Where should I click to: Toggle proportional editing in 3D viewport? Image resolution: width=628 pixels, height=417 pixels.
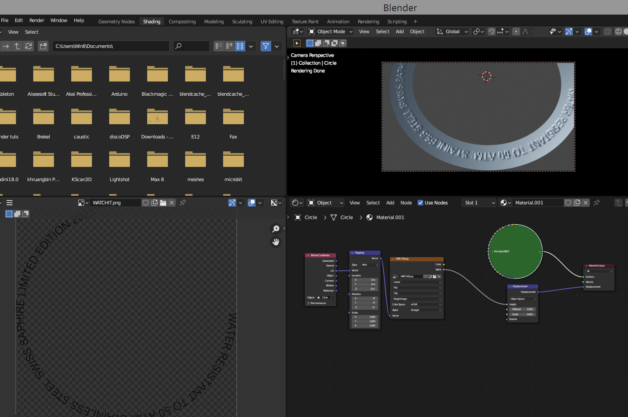pos(516,31)
